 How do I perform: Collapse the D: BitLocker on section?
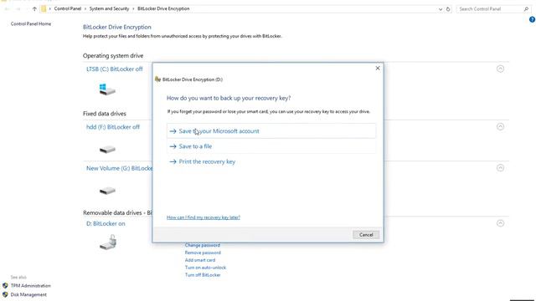point(500,223)
